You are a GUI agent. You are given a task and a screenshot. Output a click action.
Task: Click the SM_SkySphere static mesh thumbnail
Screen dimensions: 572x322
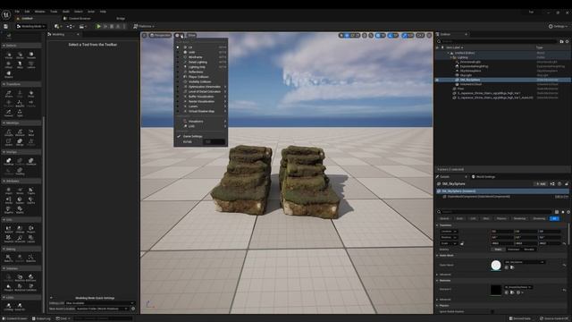pyautogui.click(x=496, y=265)
